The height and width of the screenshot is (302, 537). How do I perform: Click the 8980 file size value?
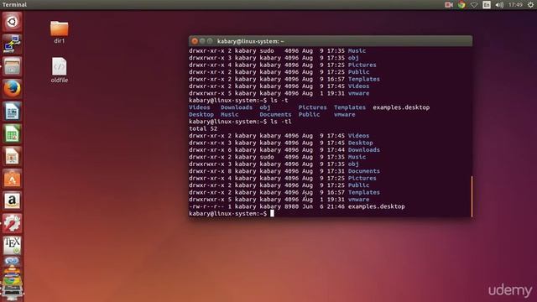click(x=291, y=206)
